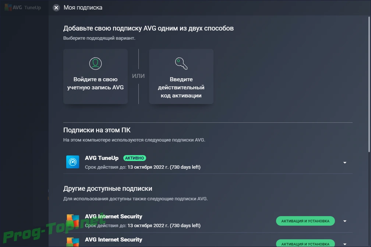Image resolution: width=371 pixels, height=247 pixels.
Task: Expand the bottom AVG Internet Security row
Action: (x=345, y=244)
